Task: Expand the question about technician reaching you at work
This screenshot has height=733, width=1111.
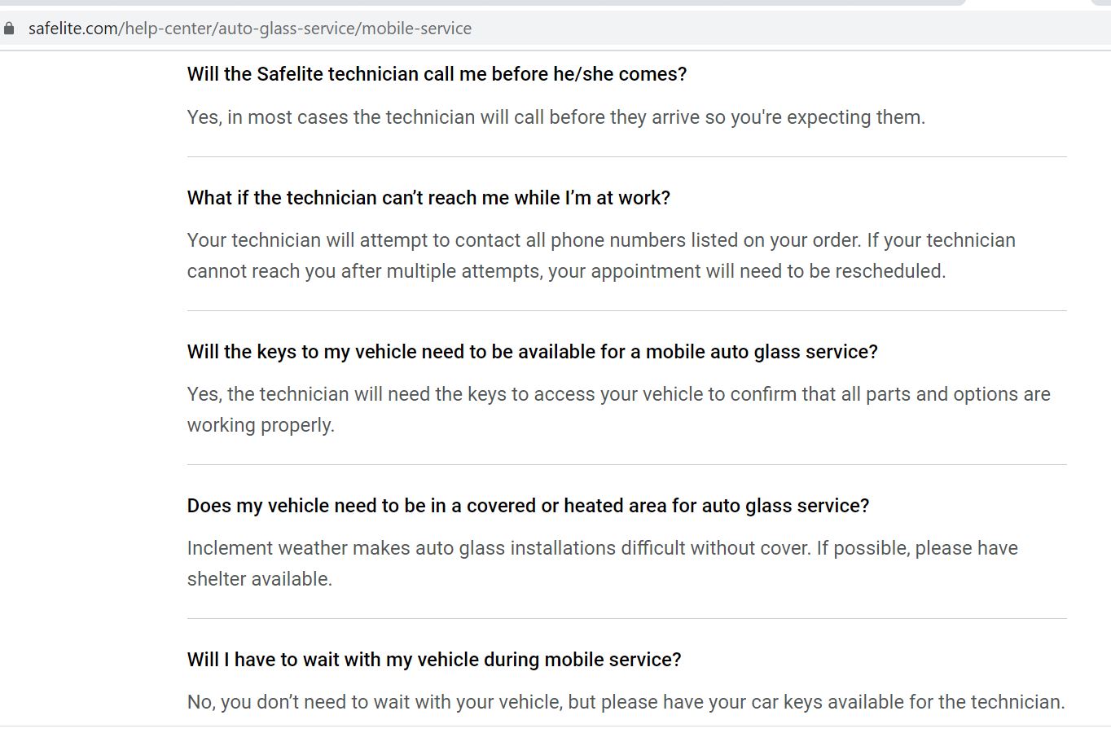Action: [428, 197]
